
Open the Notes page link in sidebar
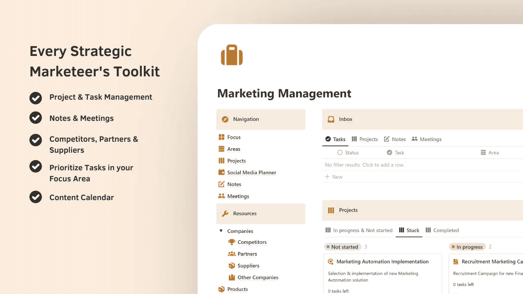[x=234, y=185]
